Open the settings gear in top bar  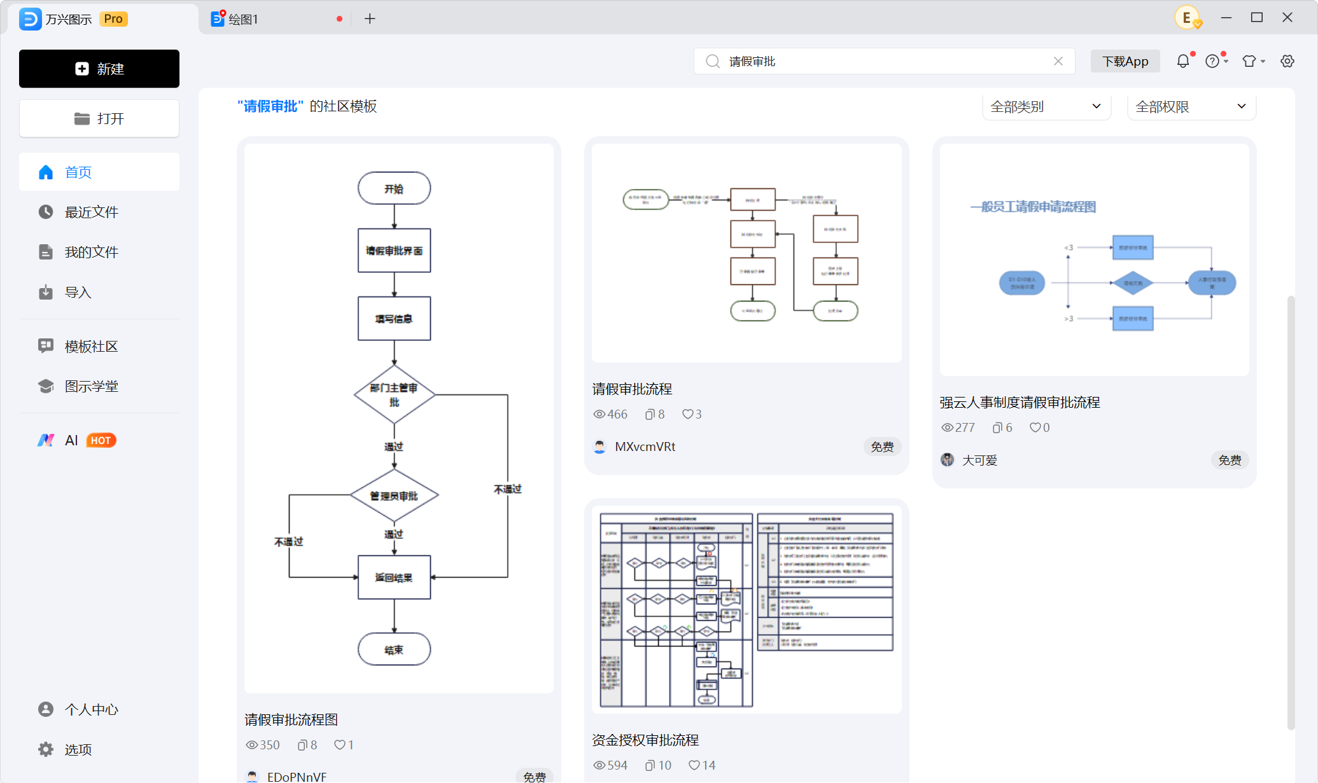point(1287,61)
